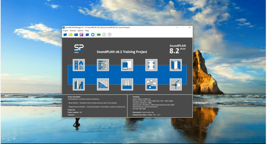Click the blue gear settings toolbar icon
The height and width of the screenshot is (144, 267).
[x=93, y=35]
